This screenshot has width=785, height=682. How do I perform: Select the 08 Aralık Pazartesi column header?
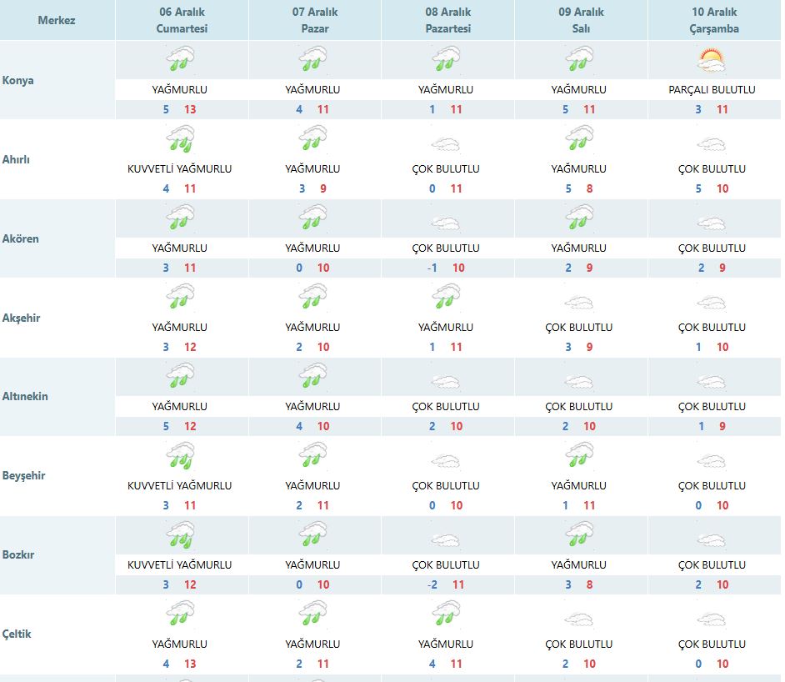tap(447, 20)
